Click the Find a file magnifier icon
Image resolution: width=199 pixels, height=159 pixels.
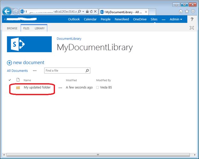tap(87, 70)
